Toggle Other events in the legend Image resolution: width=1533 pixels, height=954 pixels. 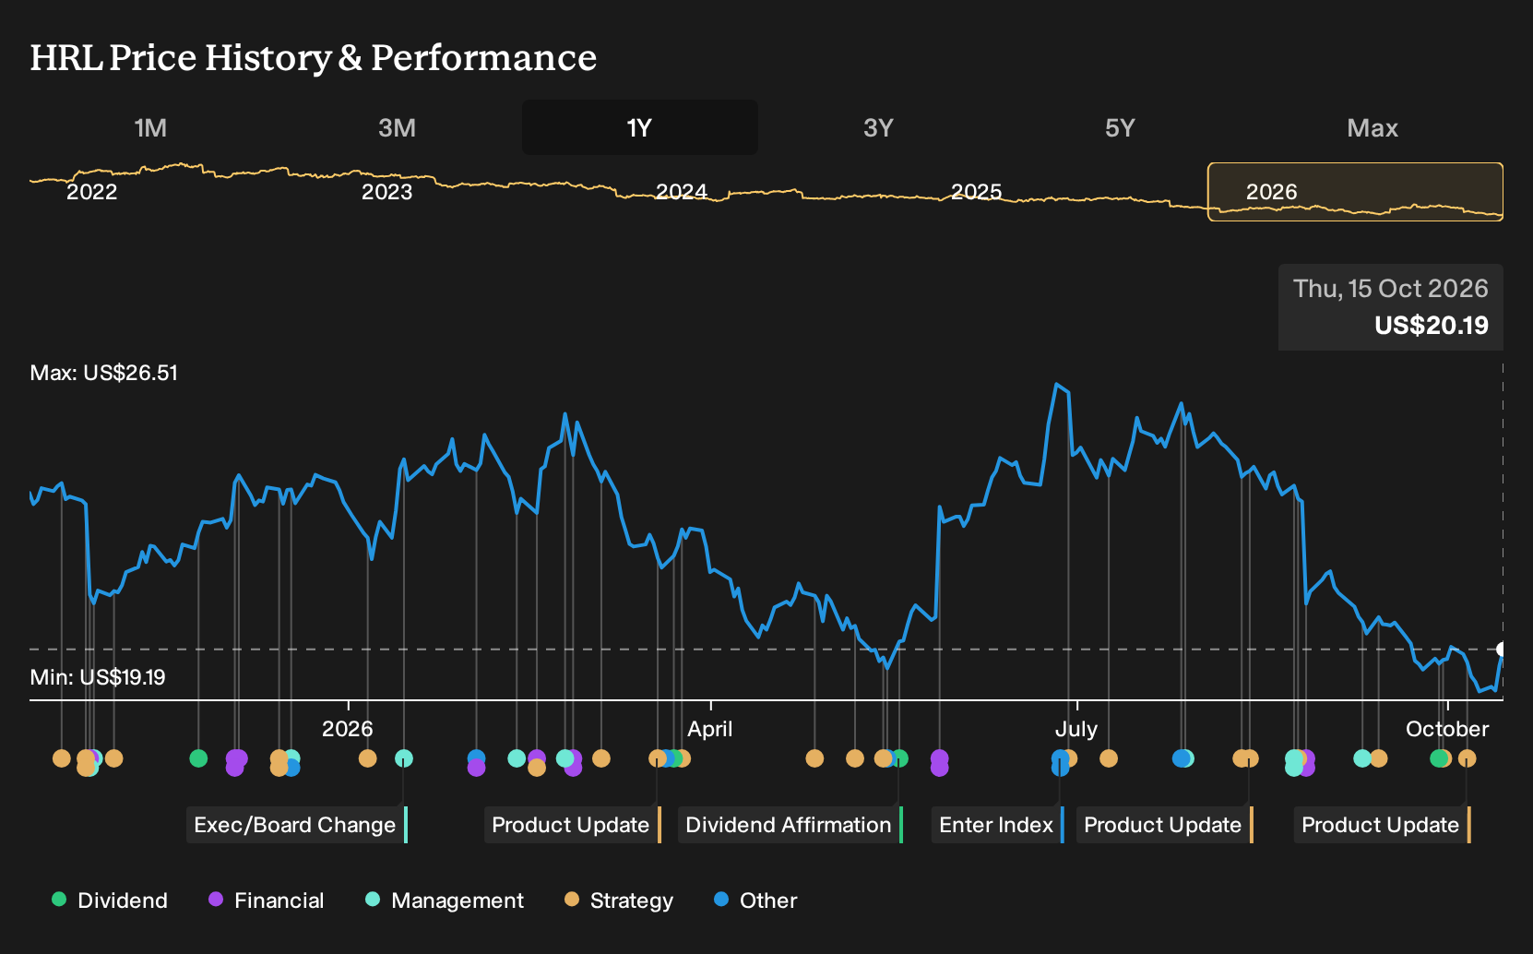coord(755,900)
